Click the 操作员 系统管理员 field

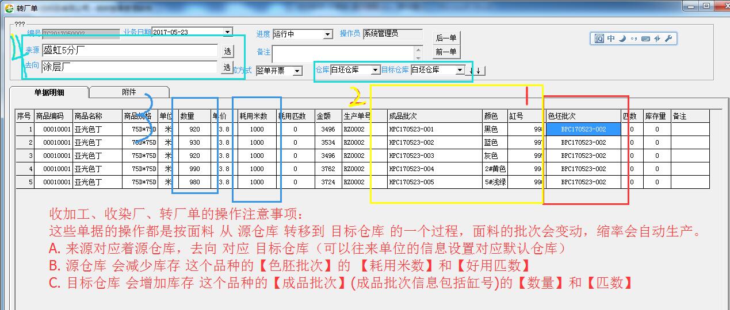click(x=392, y=34)
